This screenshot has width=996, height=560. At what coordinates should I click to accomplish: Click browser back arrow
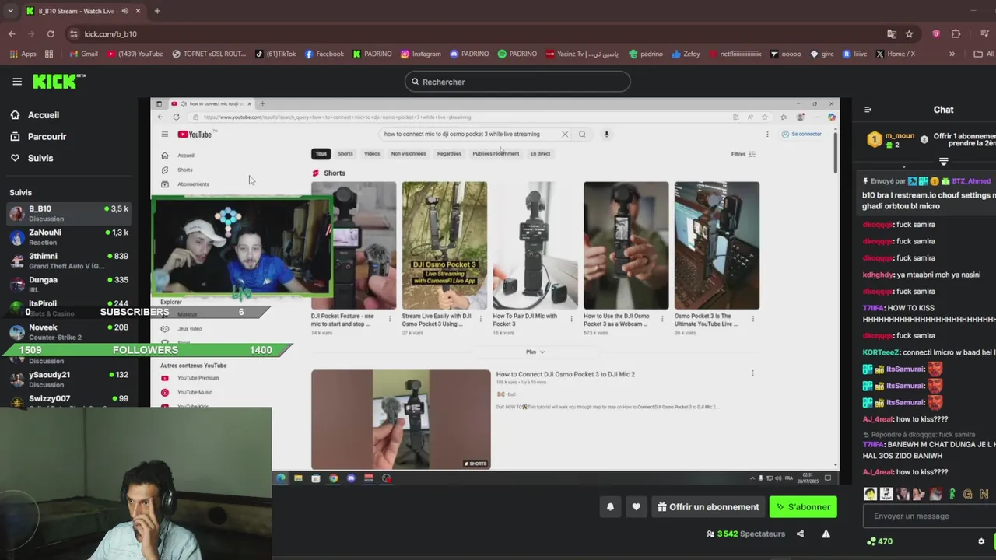click(12, 34)
